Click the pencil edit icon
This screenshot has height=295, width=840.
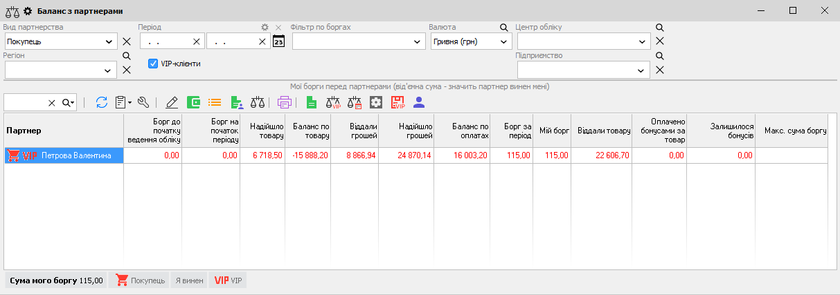click(172, 102)
